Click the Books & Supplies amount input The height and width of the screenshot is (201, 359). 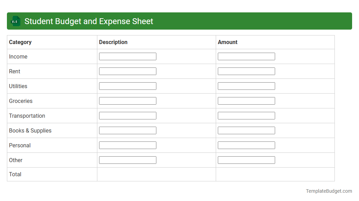[x=246, y=130]
